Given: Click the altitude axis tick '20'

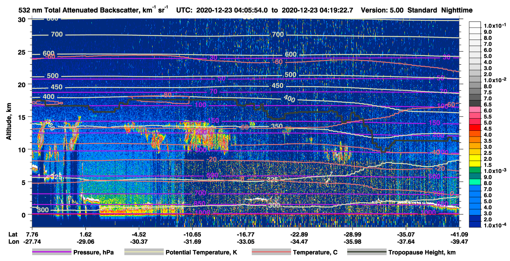Looking at the screenshot, I should (22, 85).
